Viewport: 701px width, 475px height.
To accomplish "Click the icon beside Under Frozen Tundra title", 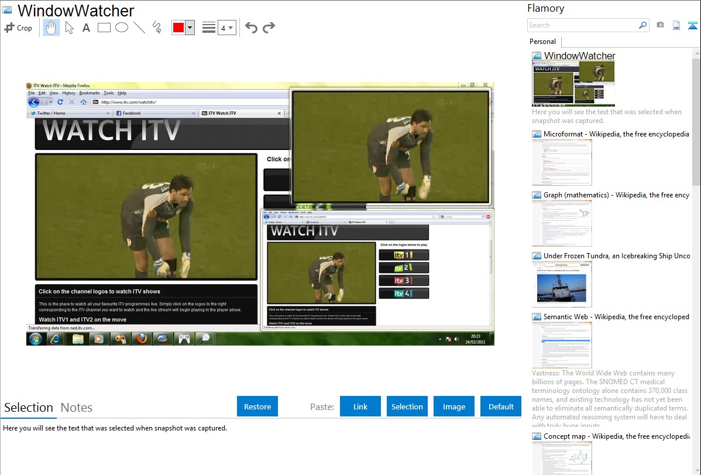I will click(537, 255).
